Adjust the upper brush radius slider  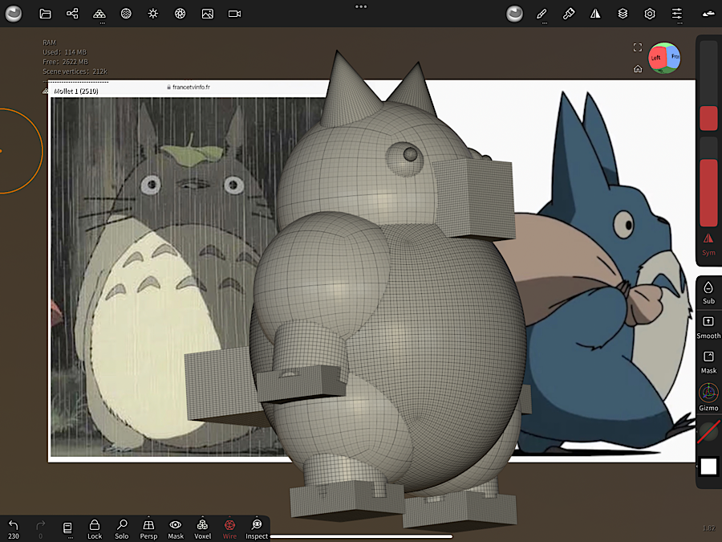point(708,86)
